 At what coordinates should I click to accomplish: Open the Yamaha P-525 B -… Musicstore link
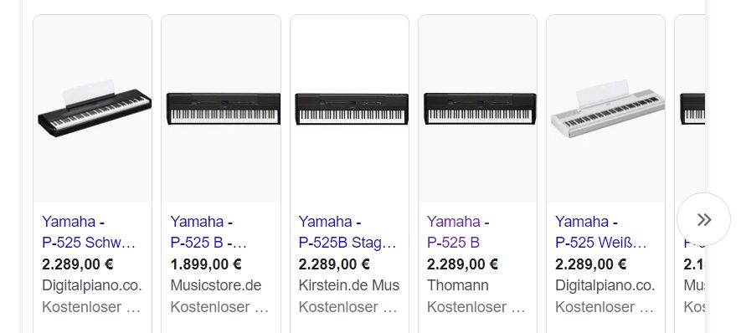[208, 232]
